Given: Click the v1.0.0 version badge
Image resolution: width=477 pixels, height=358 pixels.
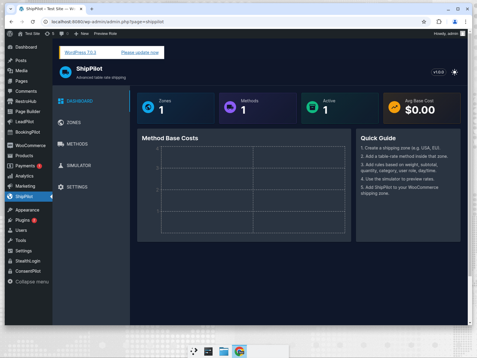Looking at the screenshot, I should click(x=439, y=72).
